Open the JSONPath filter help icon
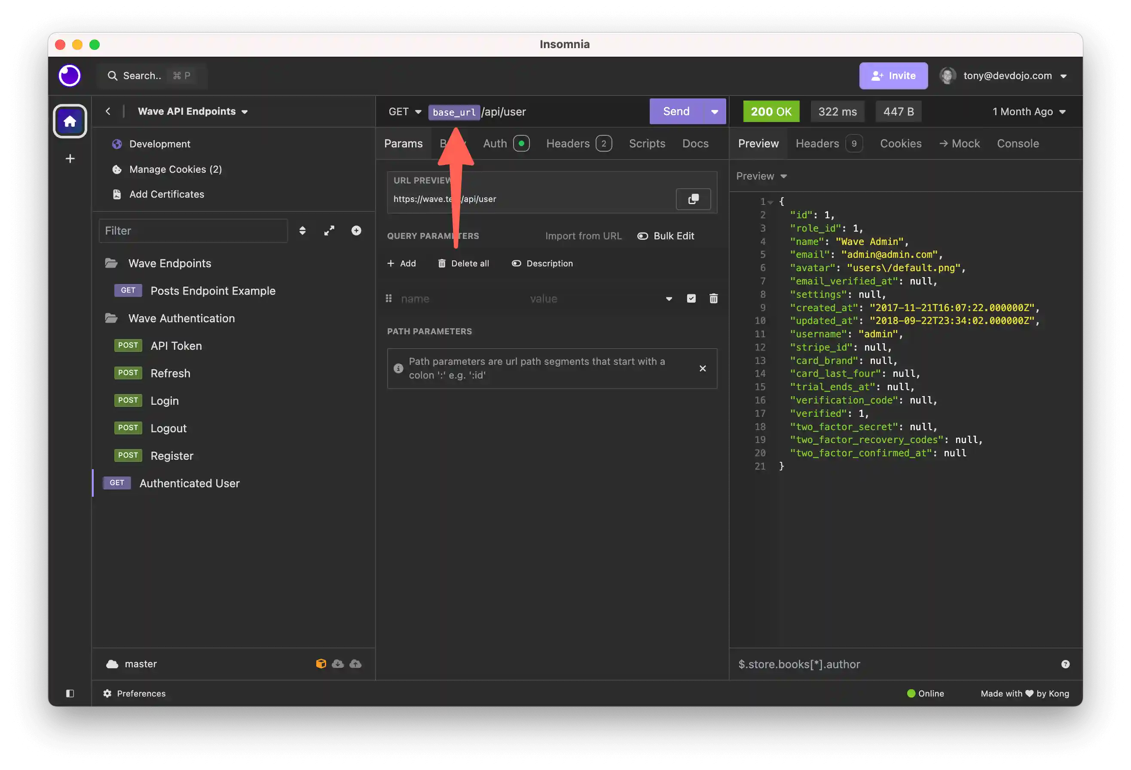Image resolution: width=1131 pixels, height=770 pixels. pyautogui.click(x=1065, y=664)
